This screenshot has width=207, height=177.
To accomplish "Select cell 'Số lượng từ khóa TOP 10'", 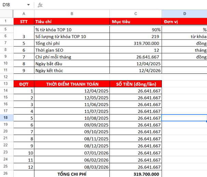I will (72, 36).
